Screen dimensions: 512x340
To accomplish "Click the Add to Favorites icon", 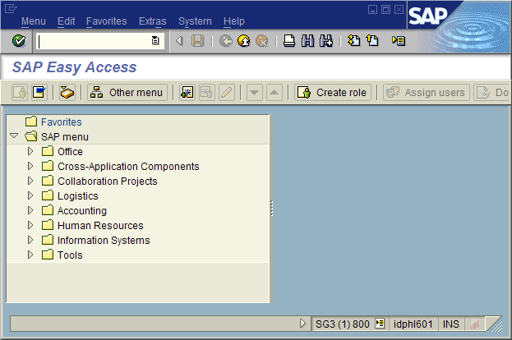I will (x=187, y=93).
